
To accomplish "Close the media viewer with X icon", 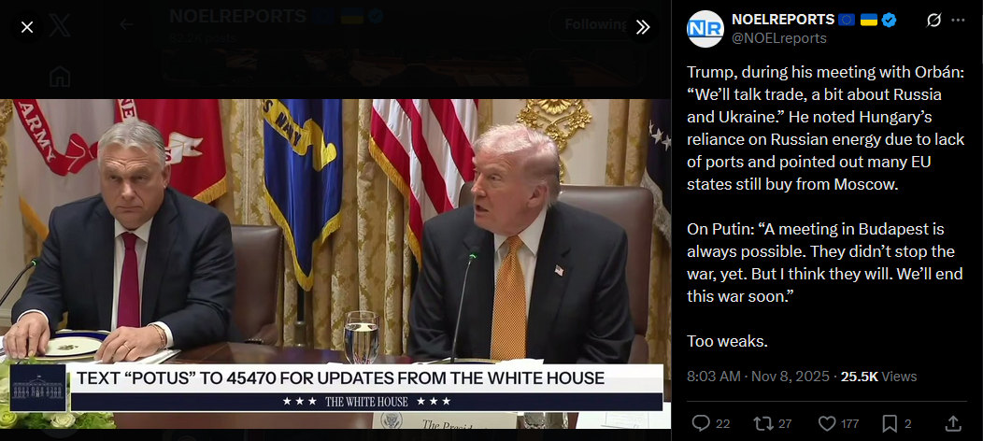I will click(x=27, y=27).
